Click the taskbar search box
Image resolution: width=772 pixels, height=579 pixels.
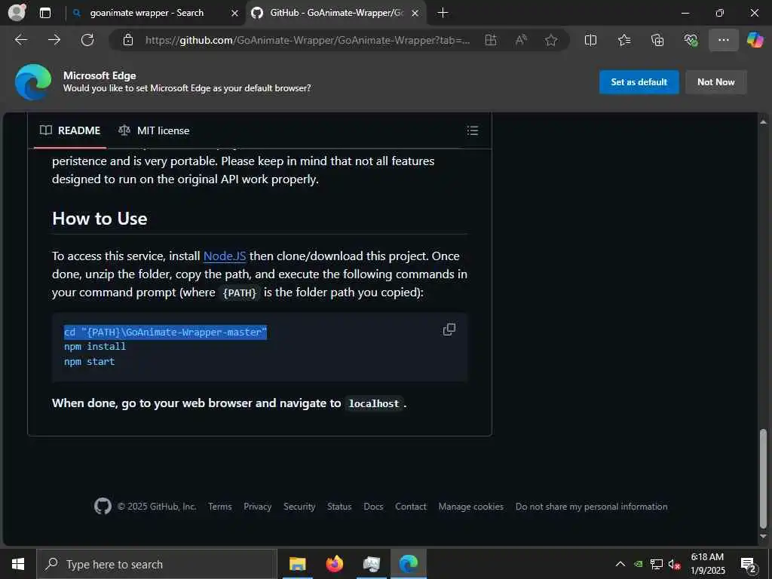coord(157,564)
